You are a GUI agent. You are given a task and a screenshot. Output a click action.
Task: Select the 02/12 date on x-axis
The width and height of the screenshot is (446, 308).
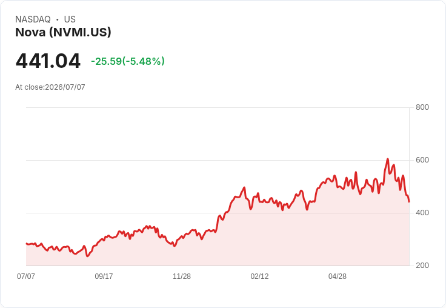[259, 276]
